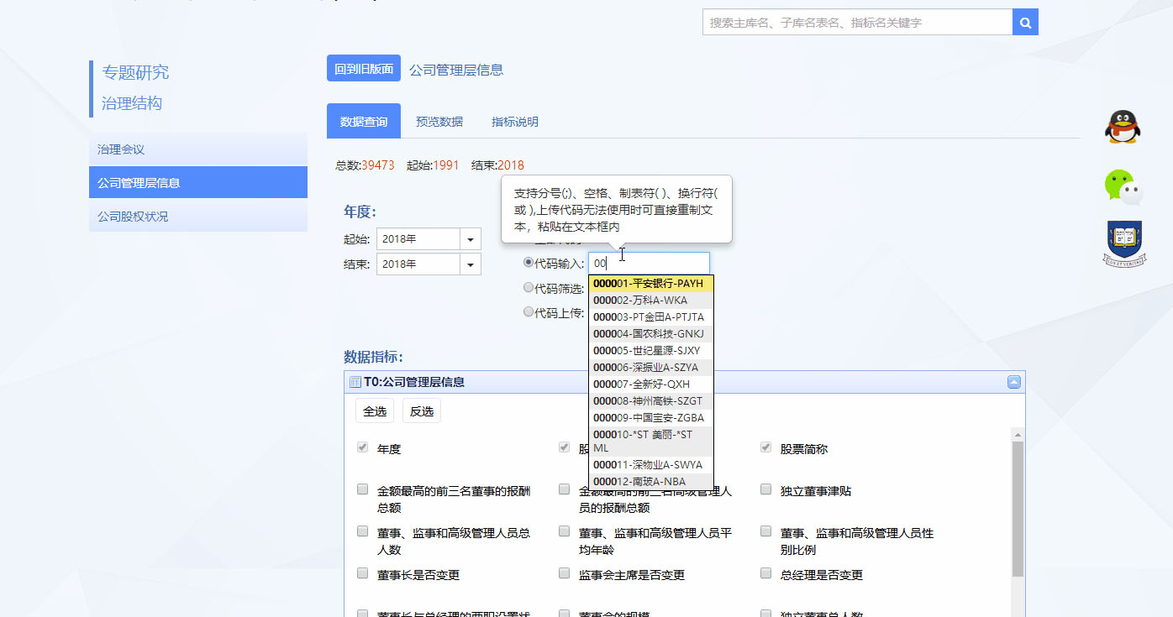Open the WeChat contact icon
Screen dimensions: 1173x617
[1123, 186]
